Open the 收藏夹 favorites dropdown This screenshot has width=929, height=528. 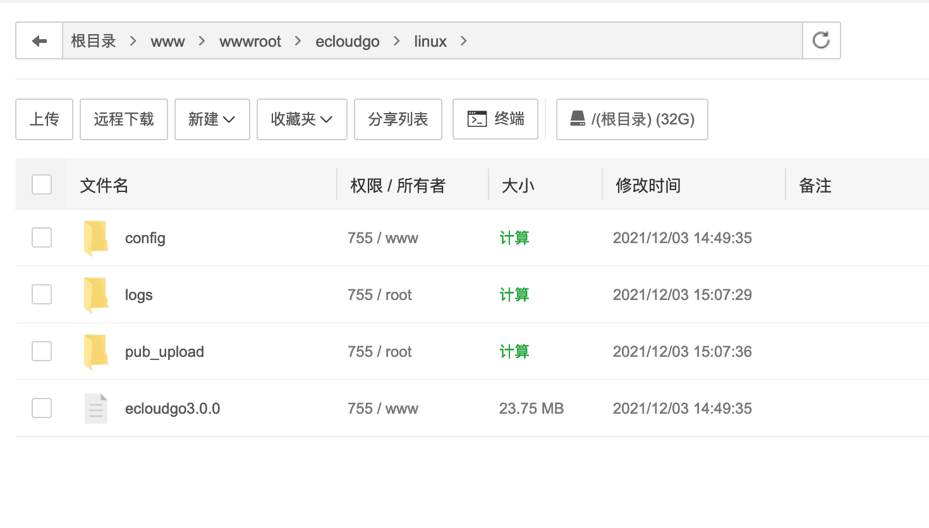coord(301,119)
